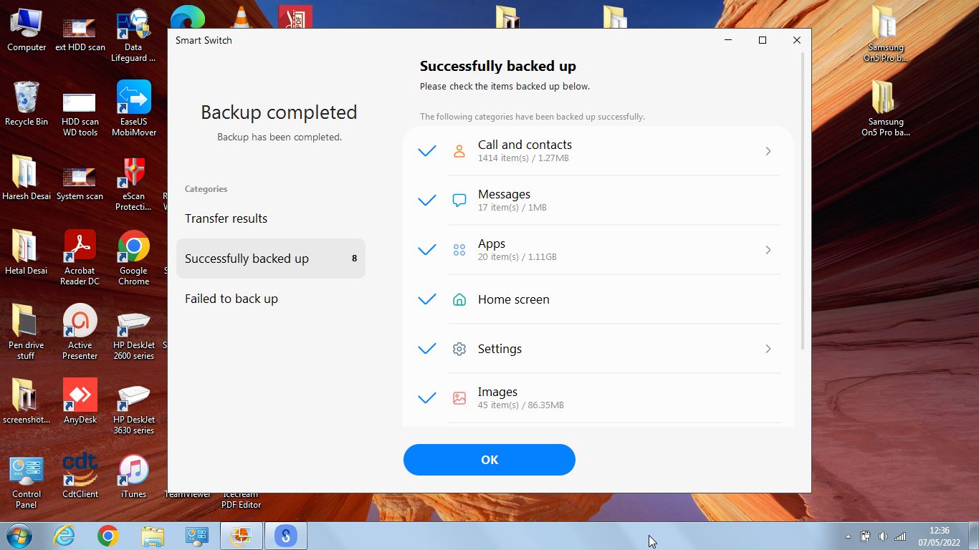The image size is (979, 550).
Task: Select the Computer desktop icon
Action: pos(27,31)
